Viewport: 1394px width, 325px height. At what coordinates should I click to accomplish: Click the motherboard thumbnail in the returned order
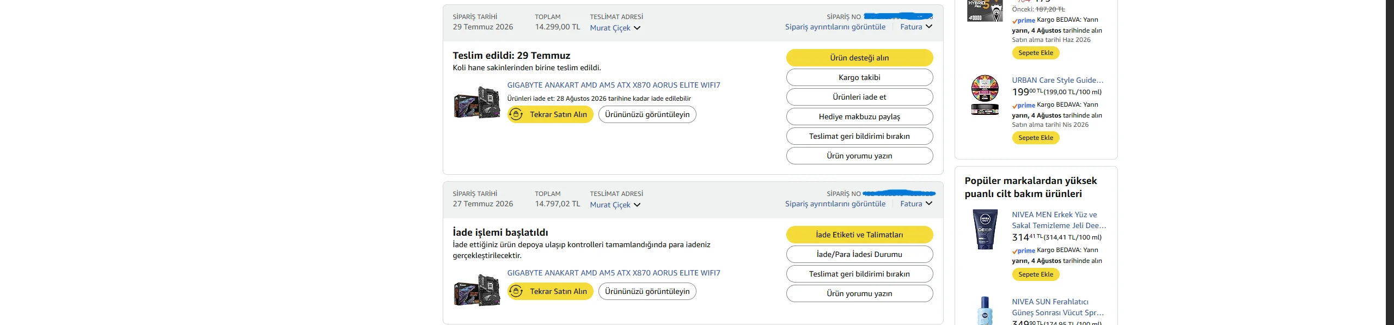point(477,290)
